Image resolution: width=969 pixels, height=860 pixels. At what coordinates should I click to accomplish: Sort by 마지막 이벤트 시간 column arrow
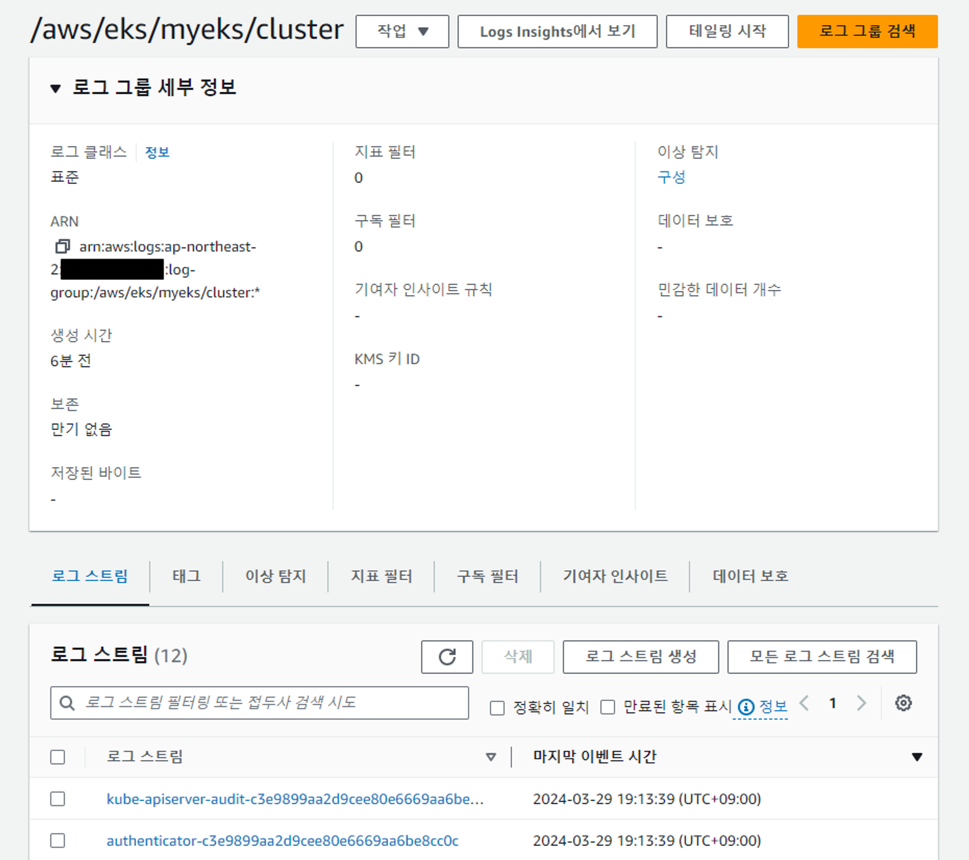click(917, 757)
